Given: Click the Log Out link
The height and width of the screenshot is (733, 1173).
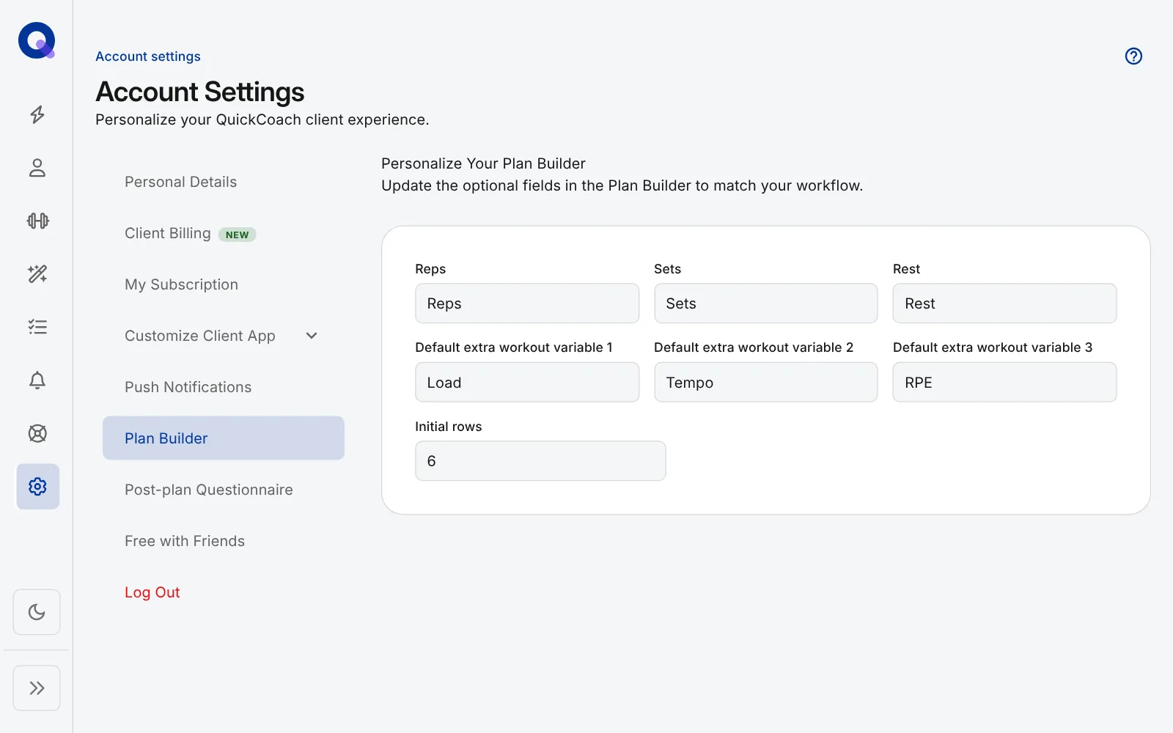Looking at the screenshot, I should pos(152,592).
